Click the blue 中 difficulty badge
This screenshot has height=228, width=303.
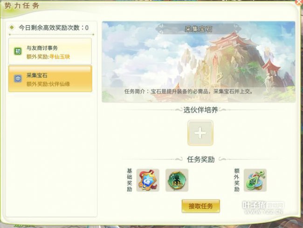pyautogui.click(x=18, y=79)
